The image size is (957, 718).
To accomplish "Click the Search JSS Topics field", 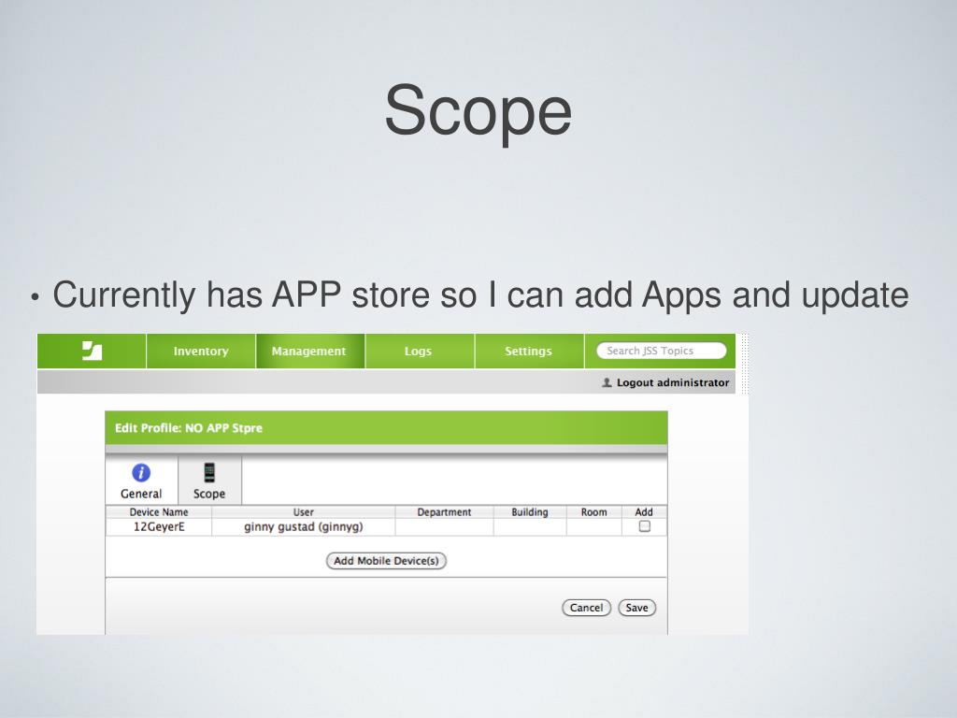I will pos(662,352).
